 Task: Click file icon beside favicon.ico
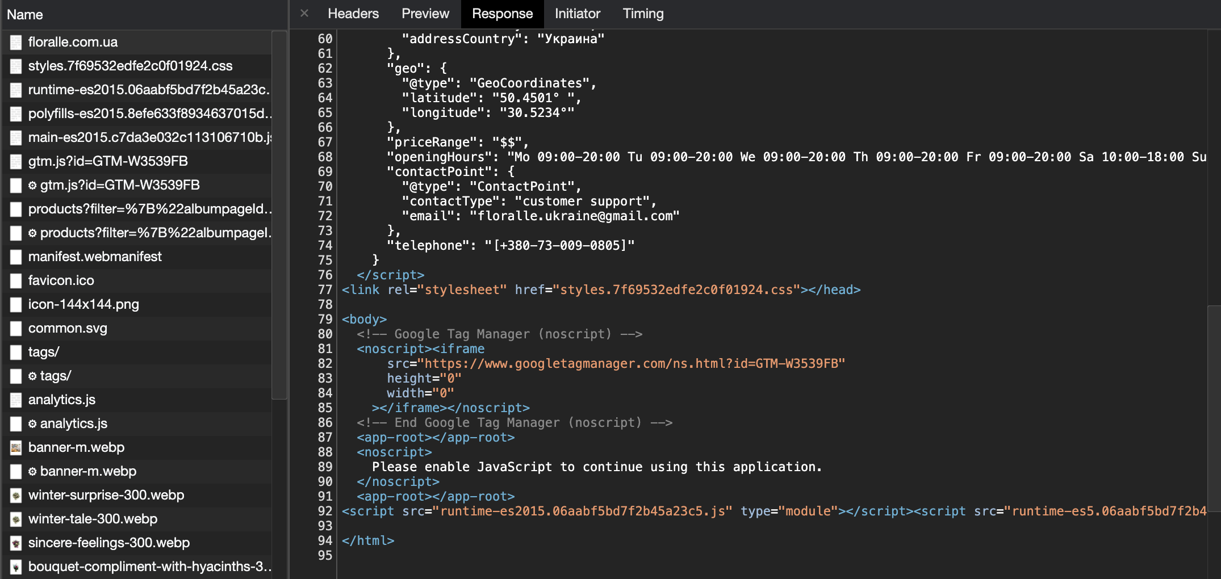point(16,280)
